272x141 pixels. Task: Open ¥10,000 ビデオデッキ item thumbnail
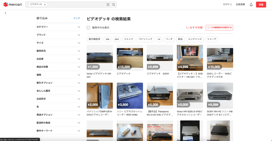tap(130, 58)
